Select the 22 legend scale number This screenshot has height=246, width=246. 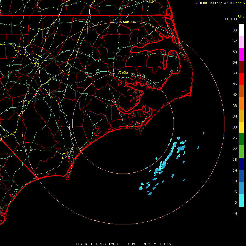coord(235,149)
